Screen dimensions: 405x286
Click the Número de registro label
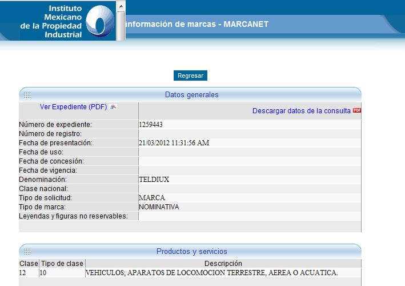(50, 134)
